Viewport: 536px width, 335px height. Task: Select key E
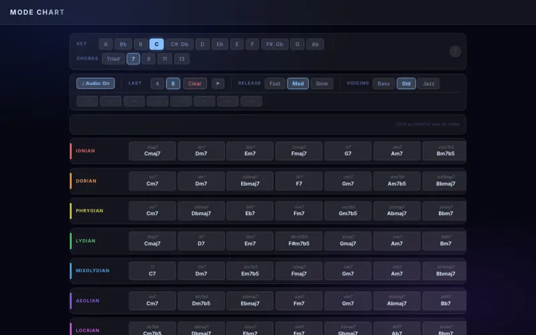point(237,44)
